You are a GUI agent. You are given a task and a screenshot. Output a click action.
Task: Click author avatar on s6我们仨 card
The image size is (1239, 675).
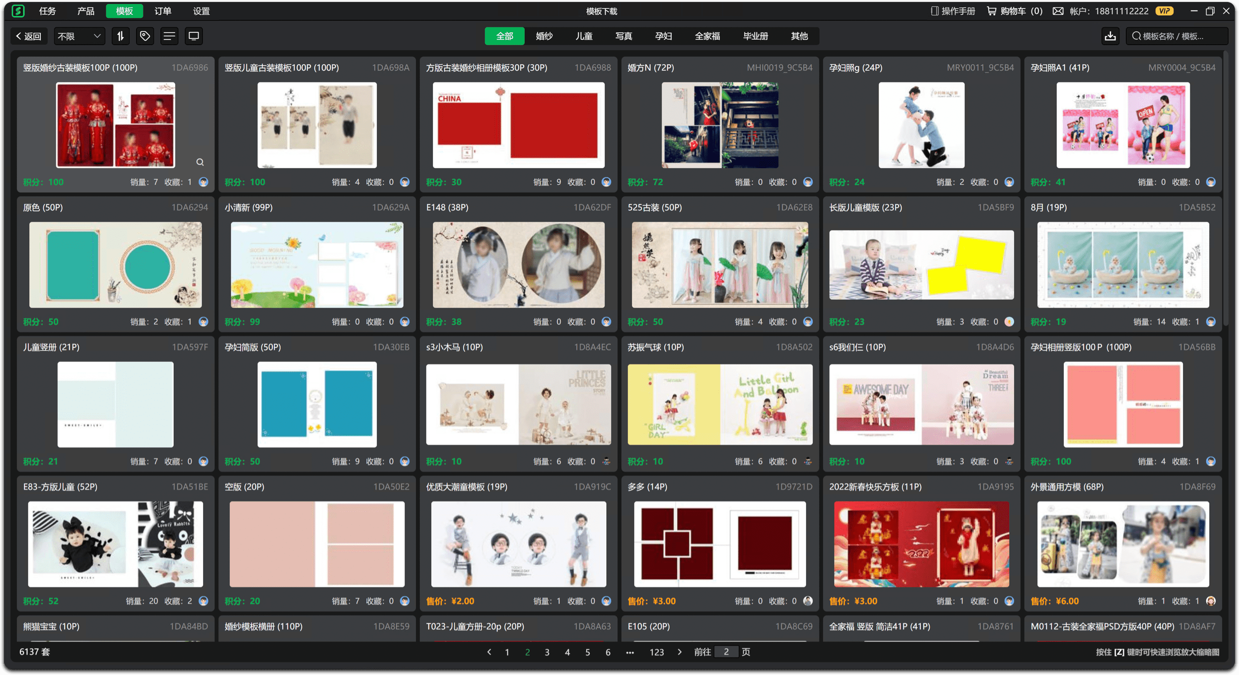coord(1009,462)
